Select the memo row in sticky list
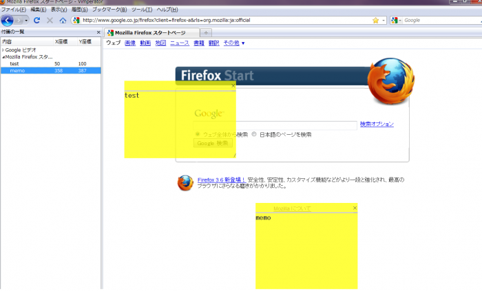This screenshot has width=482, height=291. coord(51,71)
